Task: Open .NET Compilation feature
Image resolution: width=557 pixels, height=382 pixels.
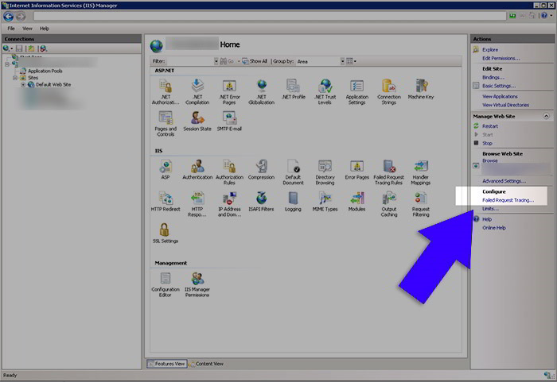Action: [x=197, y=91]
